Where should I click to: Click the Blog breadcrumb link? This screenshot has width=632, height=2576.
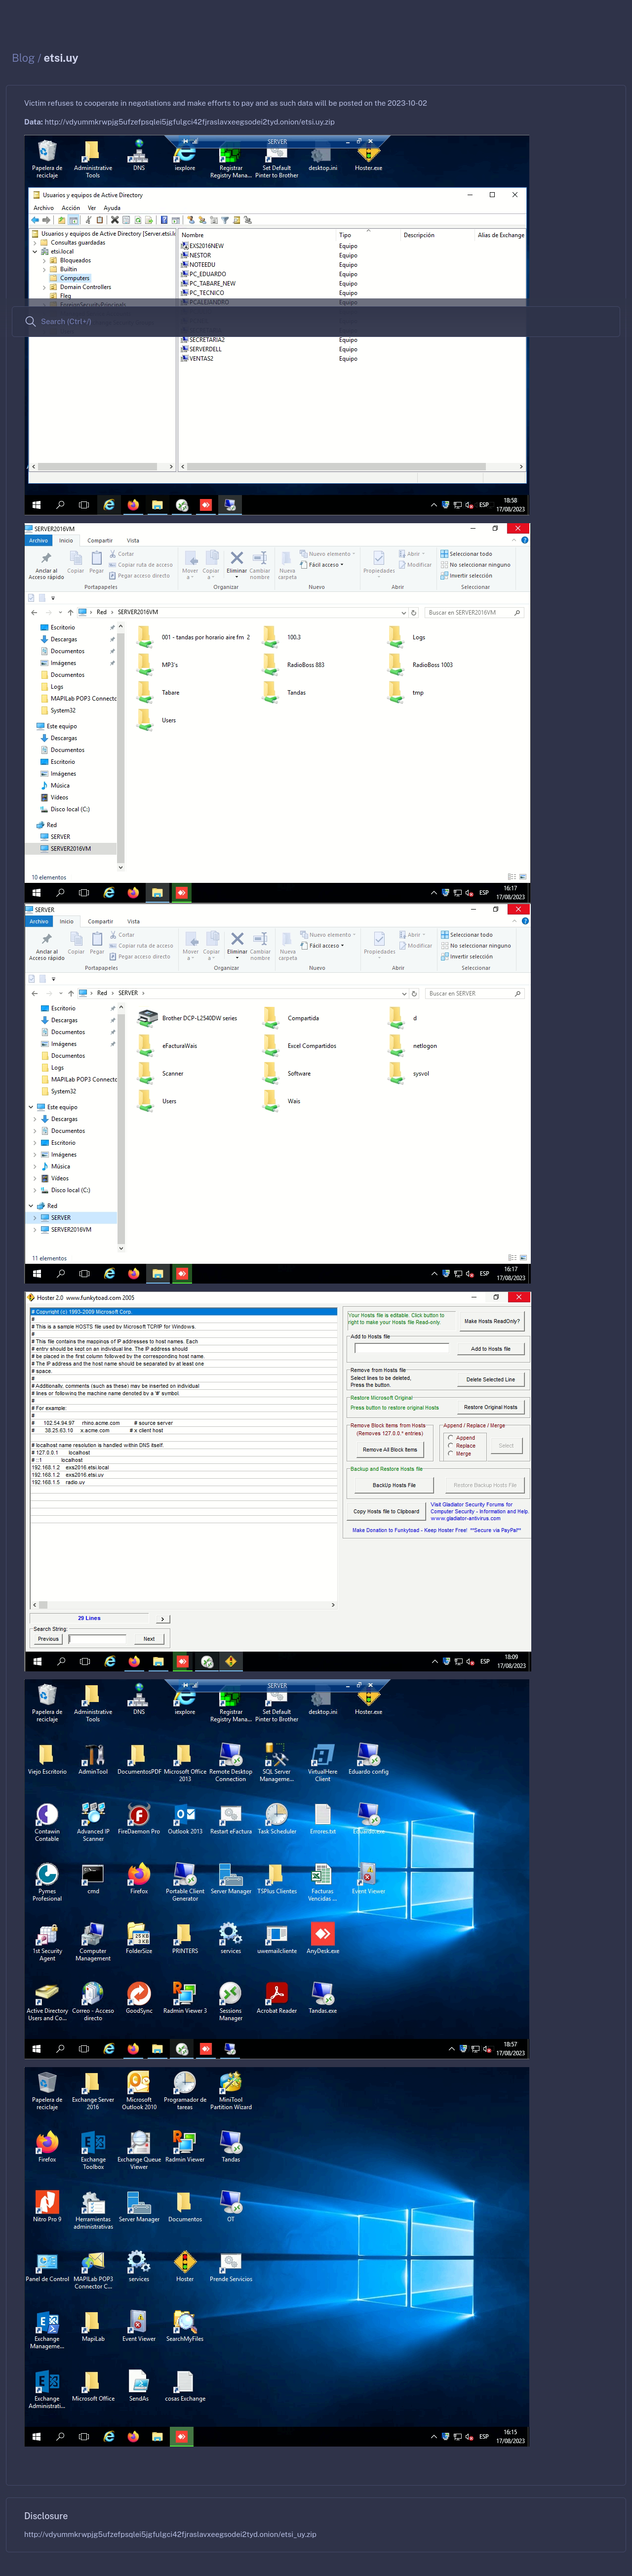click(23, 58)
